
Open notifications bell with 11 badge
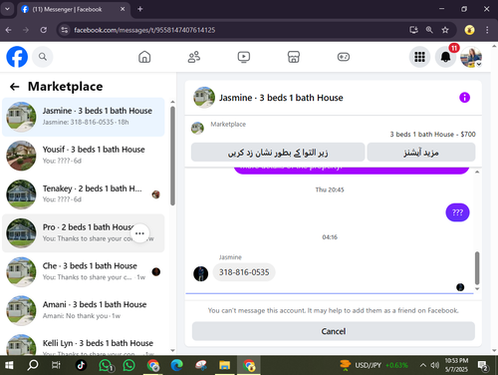(x=445, y=57)
